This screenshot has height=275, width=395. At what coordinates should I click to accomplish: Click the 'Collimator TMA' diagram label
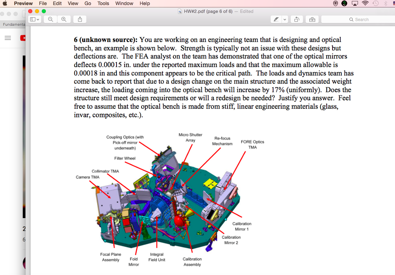tap(105, 171)
